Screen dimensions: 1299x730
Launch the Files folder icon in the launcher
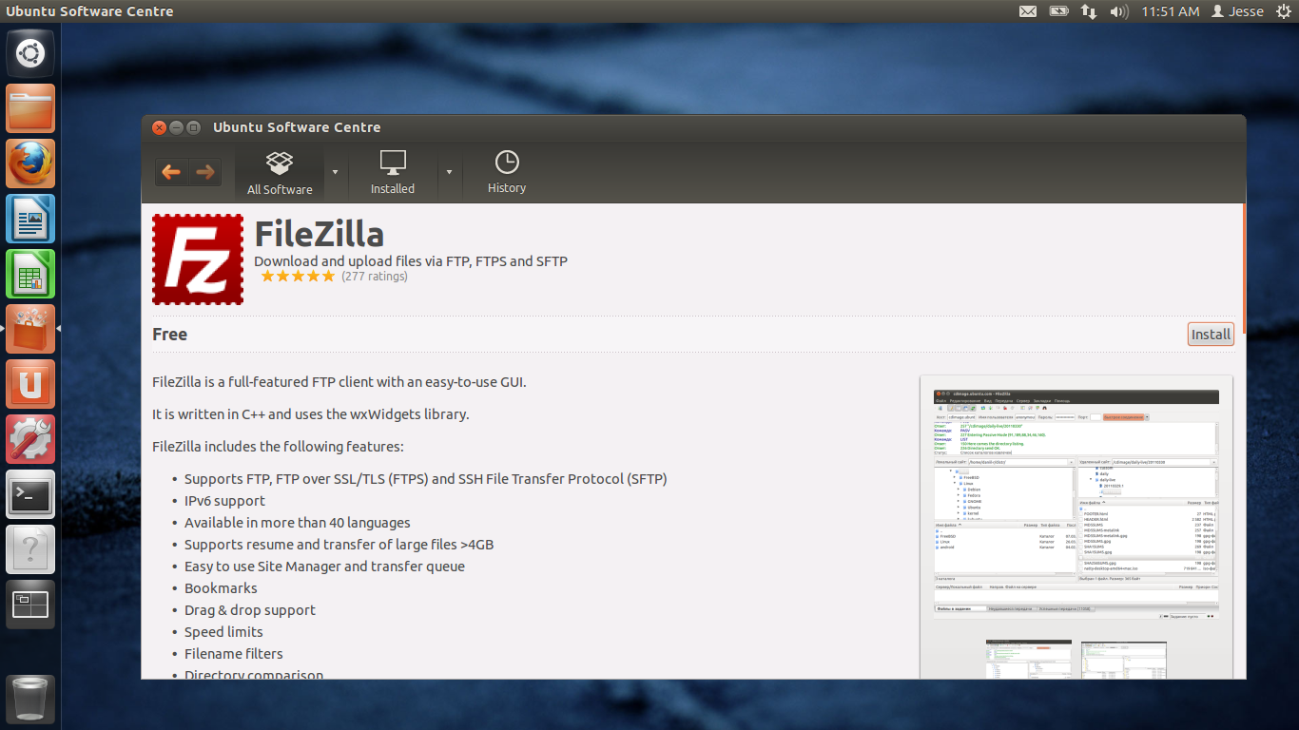pos(30,108)
